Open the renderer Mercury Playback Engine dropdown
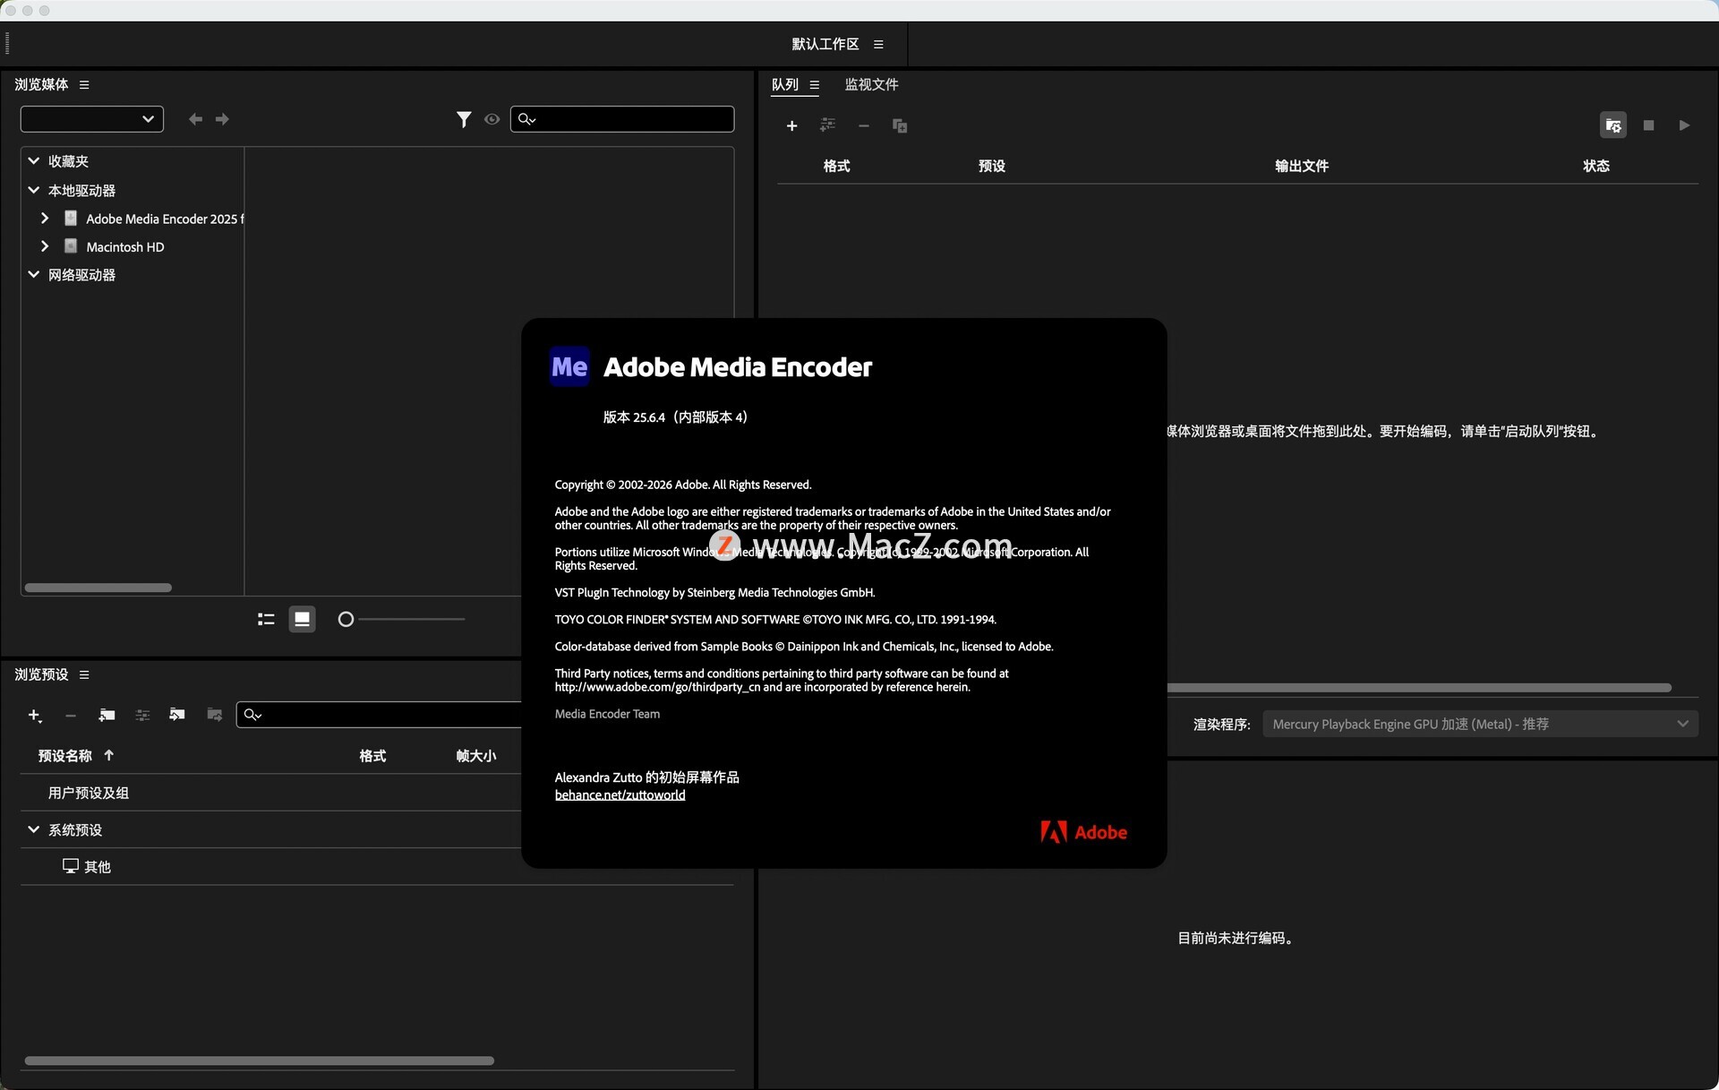This screenshot has width=1719, height=1090. pos(1479,724)
